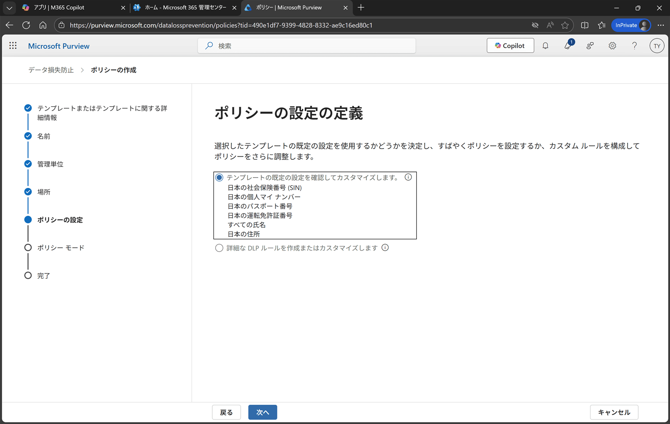Viewport: 670px width, 424px height.
Task: Open the tab actions dropdown arrow
Action: click(9, 8)
